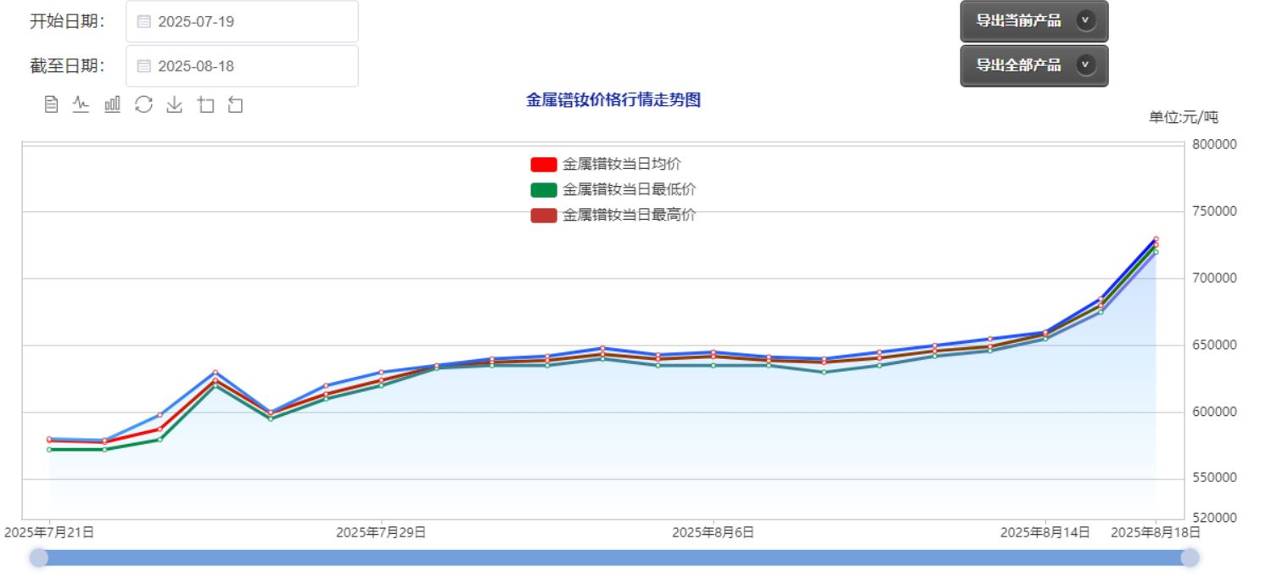The image size is (1288, 584).
Task: Click the 700000 y-axis value
Action: [x=1214, y=278]
